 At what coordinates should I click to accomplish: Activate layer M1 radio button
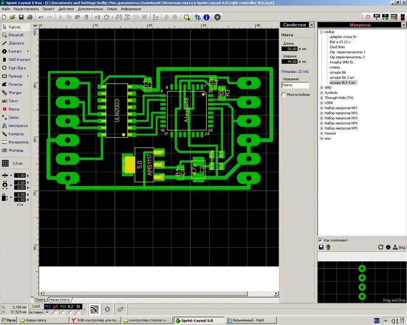coord(47,312)
